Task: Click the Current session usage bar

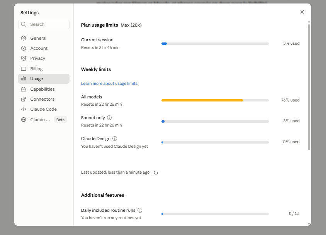Action: pos(215,44)
